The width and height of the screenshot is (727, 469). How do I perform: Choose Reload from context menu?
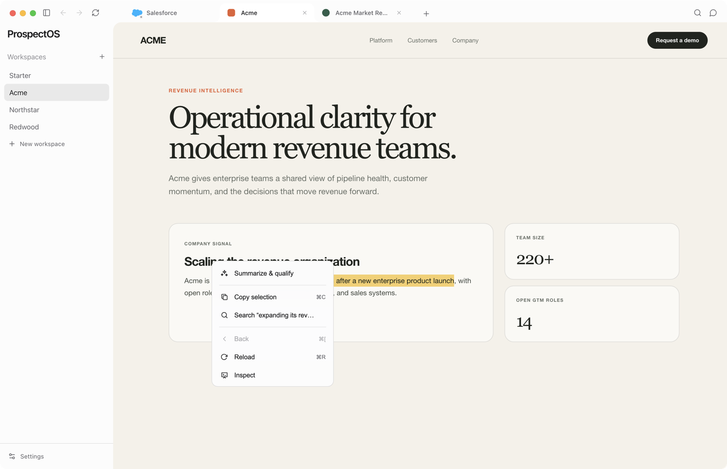point(273,357)
